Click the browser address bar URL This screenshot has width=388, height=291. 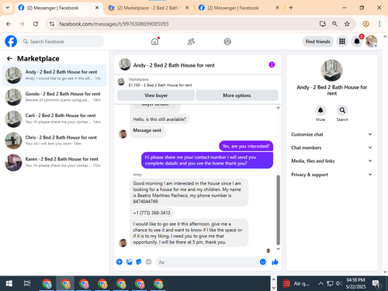(114, 24)
